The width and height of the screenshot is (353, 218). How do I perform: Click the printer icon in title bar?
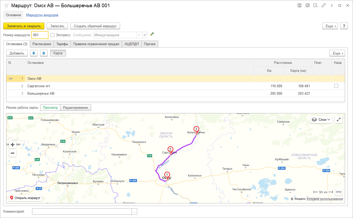click(307, 5)
